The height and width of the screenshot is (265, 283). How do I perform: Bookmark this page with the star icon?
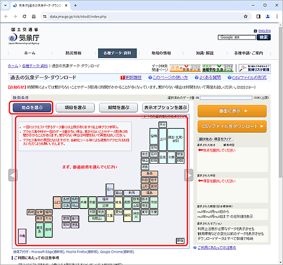coord(245,16)
